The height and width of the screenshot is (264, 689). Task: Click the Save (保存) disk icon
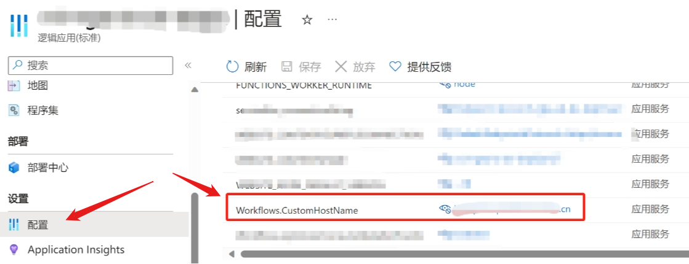[x=287, y=66]
